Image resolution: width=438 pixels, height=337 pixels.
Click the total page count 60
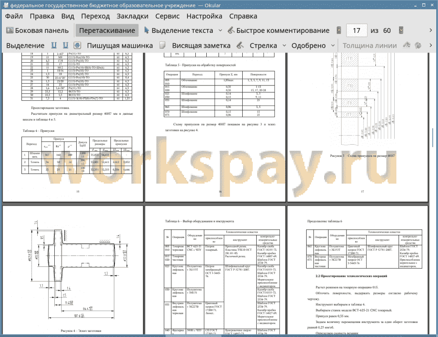pos(387,31)
